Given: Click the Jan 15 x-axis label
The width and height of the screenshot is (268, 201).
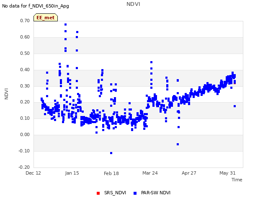Looking at the screenshot, I should pyautogui.click(x=72, y=173).
